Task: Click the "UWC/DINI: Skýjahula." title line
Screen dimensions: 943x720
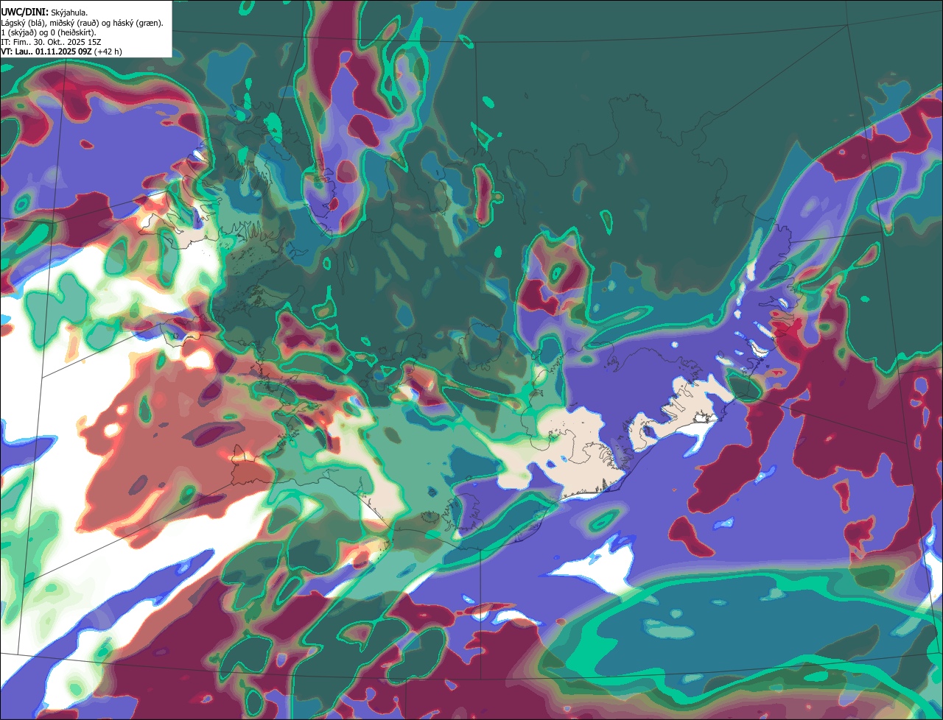Action: 44,13
